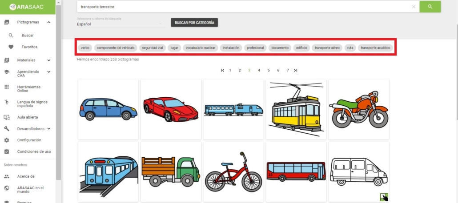Click the Pictogramas image icon
Viewport: 458px width, 203px height.
point(7,22)
